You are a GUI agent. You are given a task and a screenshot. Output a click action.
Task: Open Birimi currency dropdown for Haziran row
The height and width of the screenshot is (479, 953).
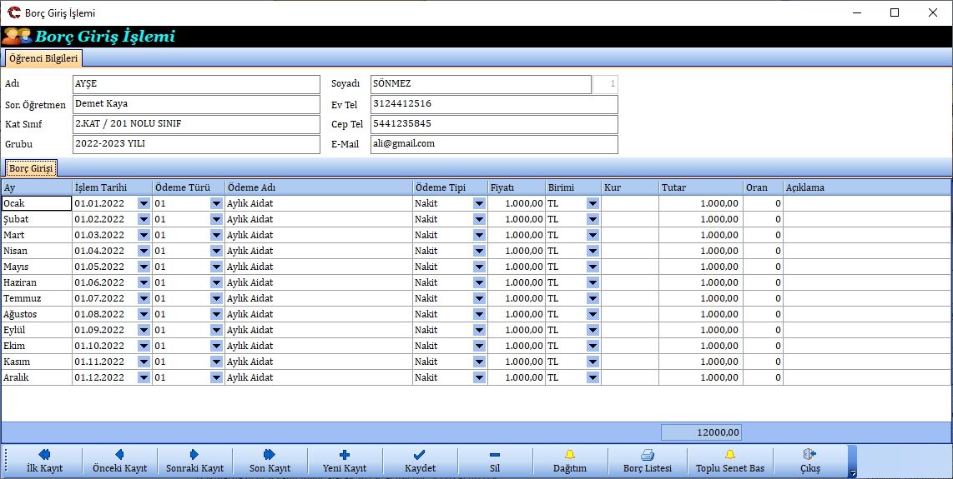(x=592, y=282)
